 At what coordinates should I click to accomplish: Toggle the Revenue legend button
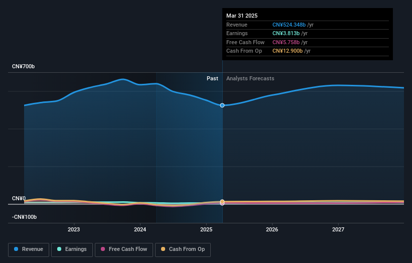click(x=29, y=249)
